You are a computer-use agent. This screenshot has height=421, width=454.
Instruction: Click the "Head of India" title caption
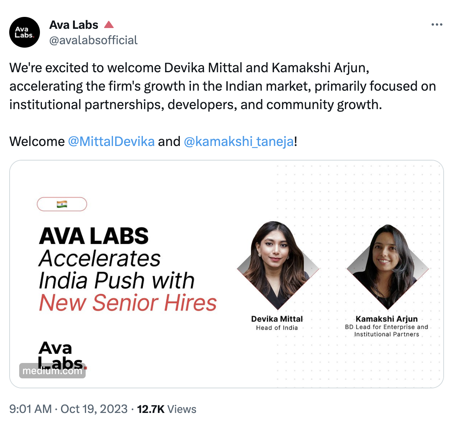pos(277,328)
